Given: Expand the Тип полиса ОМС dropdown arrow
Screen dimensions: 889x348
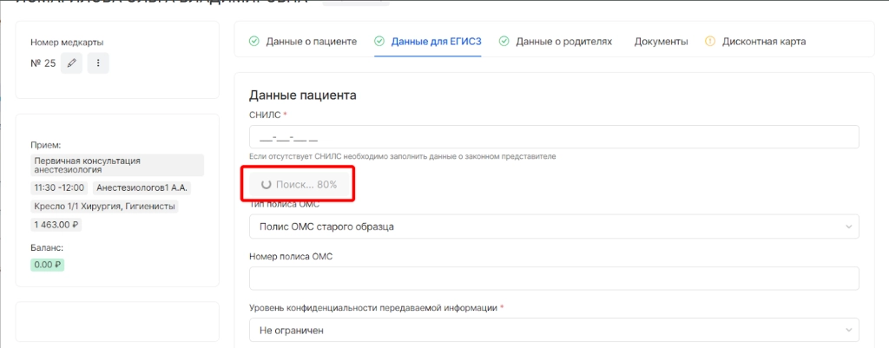Looking at the screenshot, I should [847, 227].
